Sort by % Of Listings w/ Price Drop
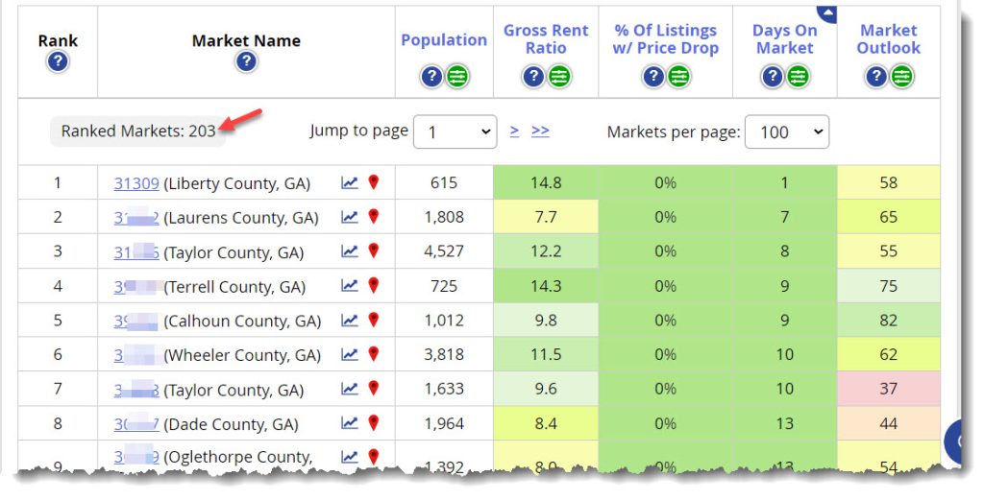984x501 pixels. coord(666,39)
